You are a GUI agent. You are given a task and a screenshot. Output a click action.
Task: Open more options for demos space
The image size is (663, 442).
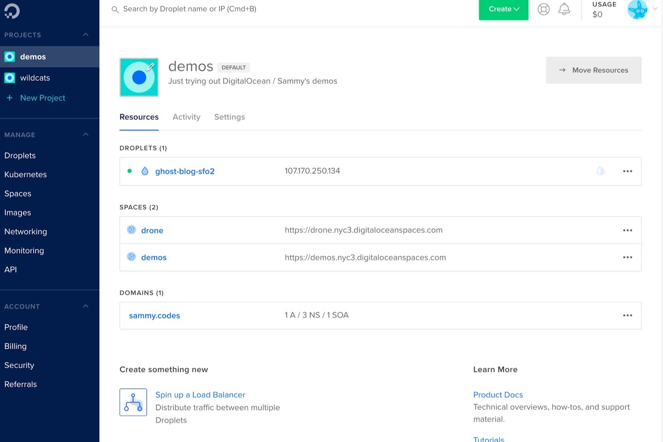pyautogui.click(x=628, y=257)
